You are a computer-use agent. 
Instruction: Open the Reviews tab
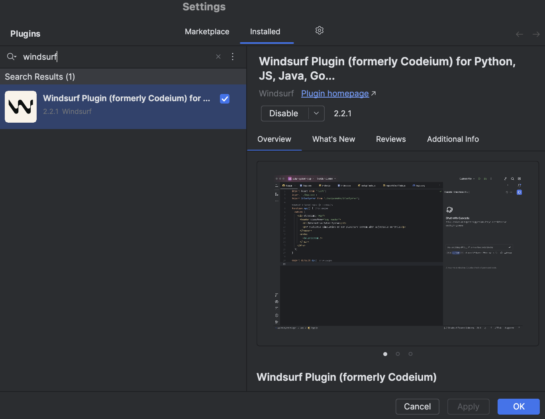coord(391,139)
